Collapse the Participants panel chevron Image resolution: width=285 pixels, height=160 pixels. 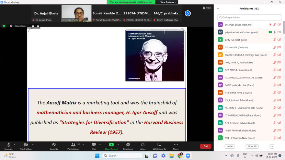pos(218,9)
